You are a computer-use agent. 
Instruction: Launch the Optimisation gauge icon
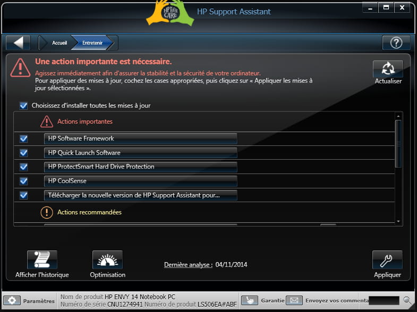click(107, 259)
